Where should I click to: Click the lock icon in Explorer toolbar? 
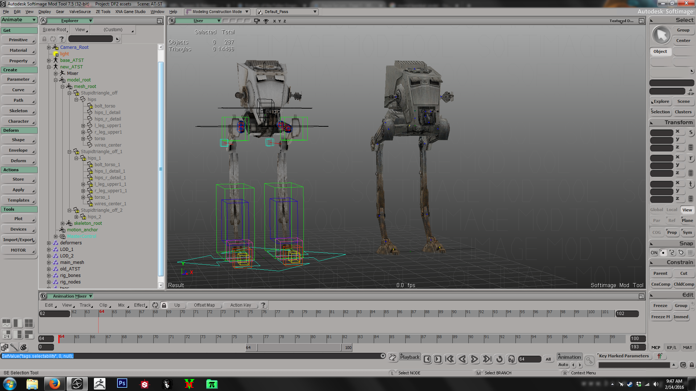[44, 39]
